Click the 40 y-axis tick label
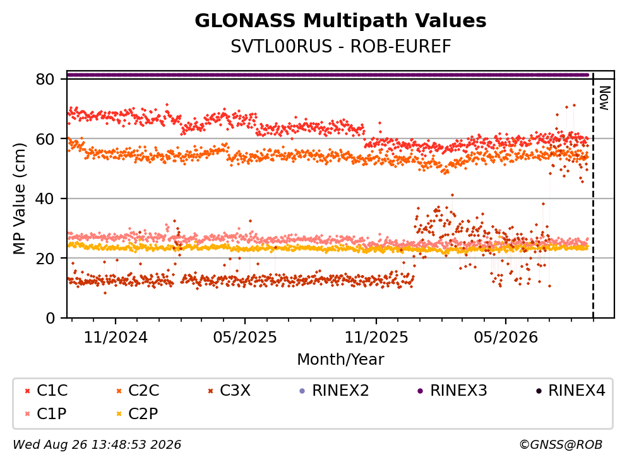The image size is (627, 464). (45, 198)
